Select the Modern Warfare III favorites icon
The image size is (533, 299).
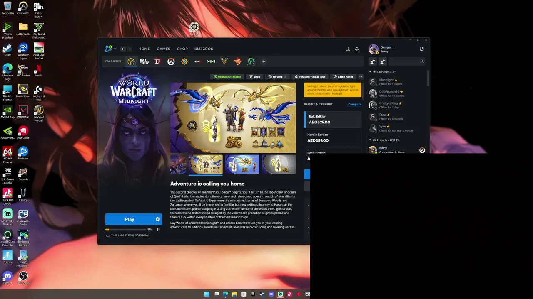coord(197,61)
